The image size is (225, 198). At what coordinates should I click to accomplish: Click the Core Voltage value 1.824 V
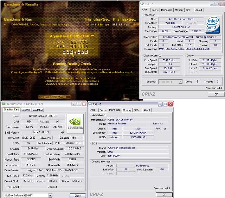coord(196,31)
